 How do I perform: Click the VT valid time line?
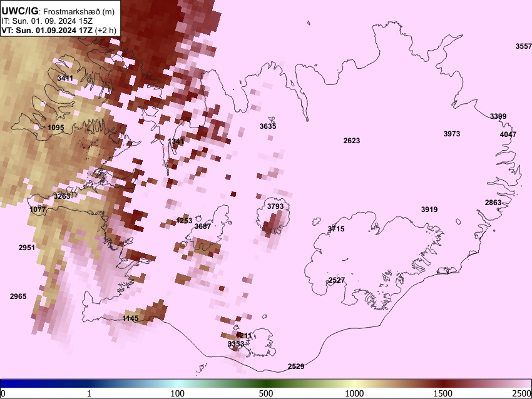tap(59, 30)
